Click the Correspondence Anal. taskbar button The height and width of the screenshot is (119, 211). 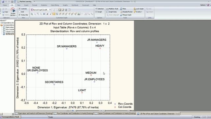pos(10,117)
